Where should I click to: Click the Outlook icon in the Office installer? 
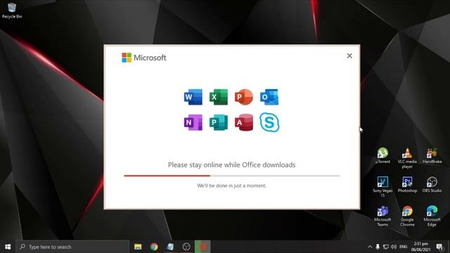[269, 97]
